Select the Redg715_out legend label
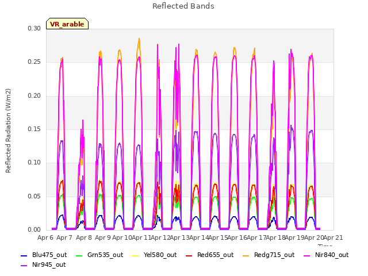368x276 pixels. click(x=274, y=255)
